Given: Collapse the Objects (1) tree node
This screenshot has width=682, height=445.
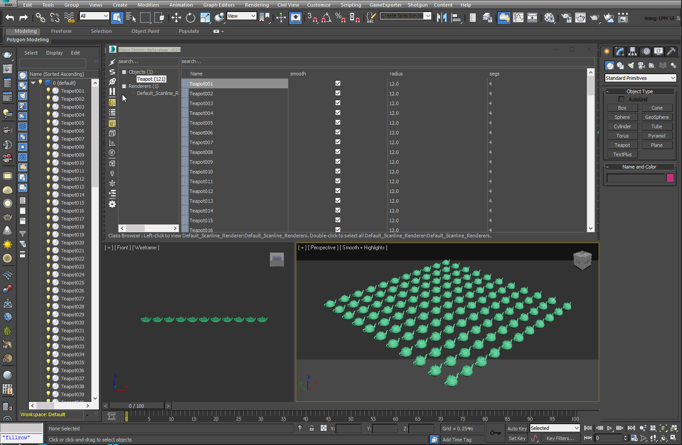Looking at the screenshot, I should pyautogui.click(x=124, y=72).
